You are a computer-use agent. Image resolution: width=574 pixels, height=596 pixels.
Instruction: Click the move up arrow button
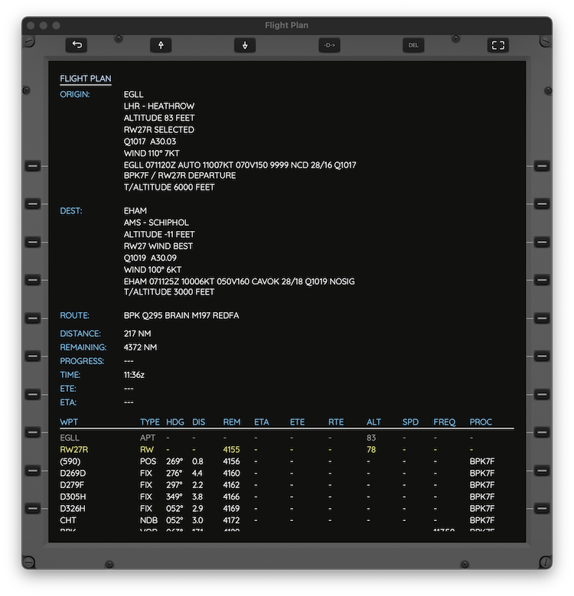point(161,45)
